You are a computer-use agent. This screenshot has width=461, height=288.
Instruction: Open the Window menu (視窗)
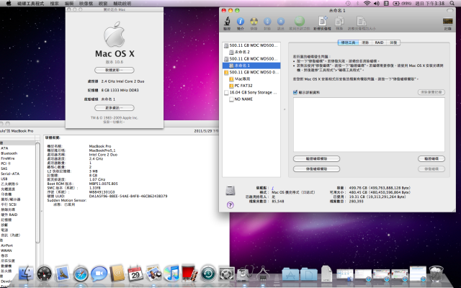coord(103,4)
